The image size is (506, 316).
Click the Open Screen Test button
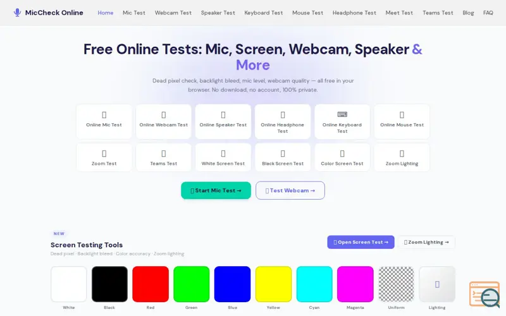coord(361,242)
